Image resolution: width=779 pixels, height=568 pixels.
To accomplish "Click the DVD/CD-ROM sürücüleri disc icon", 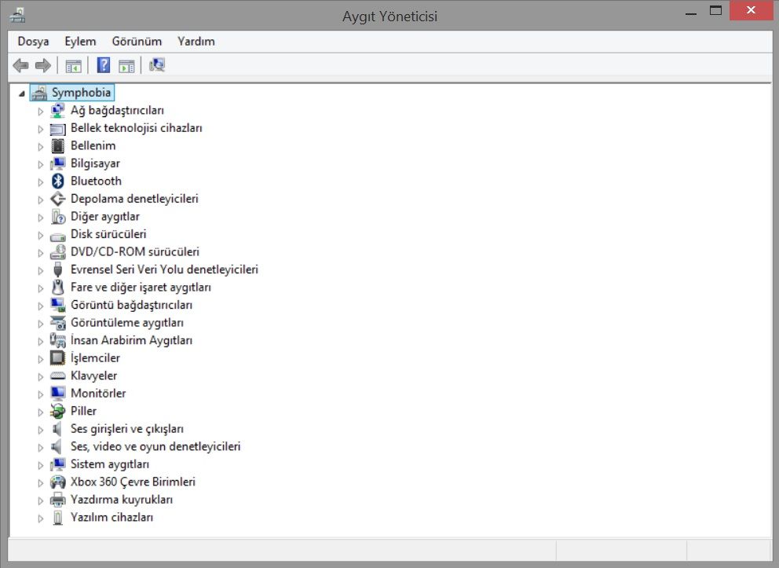I will [x=57, y=252].
